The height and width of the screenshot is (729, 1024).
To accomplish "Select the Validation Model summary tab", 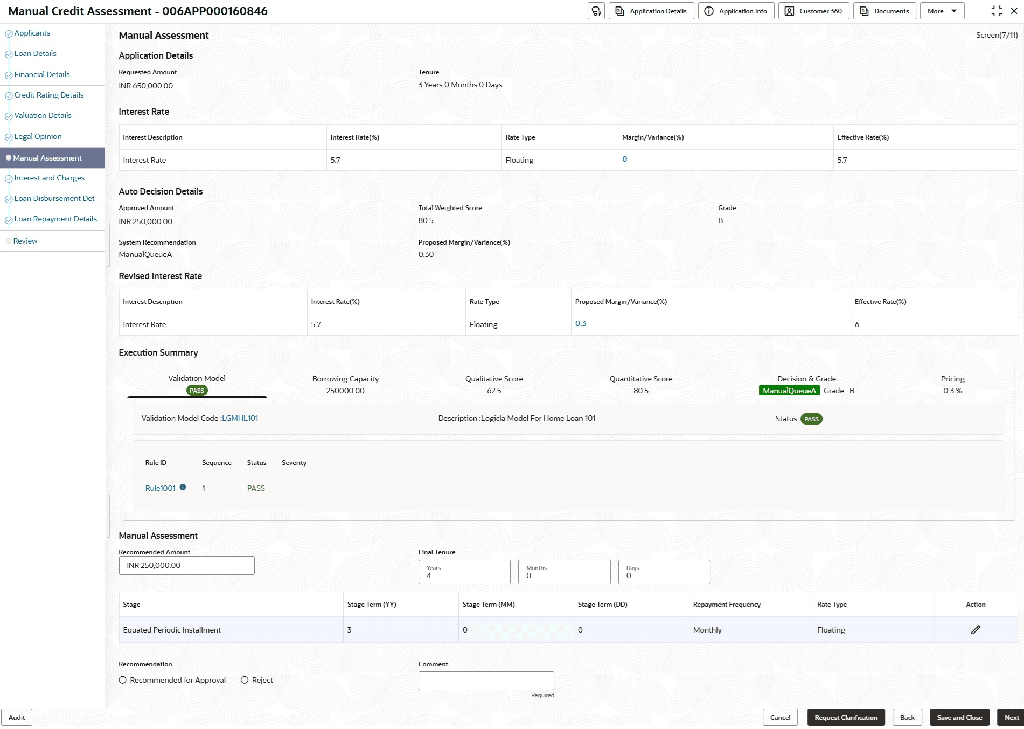I will tap(197, 384).
